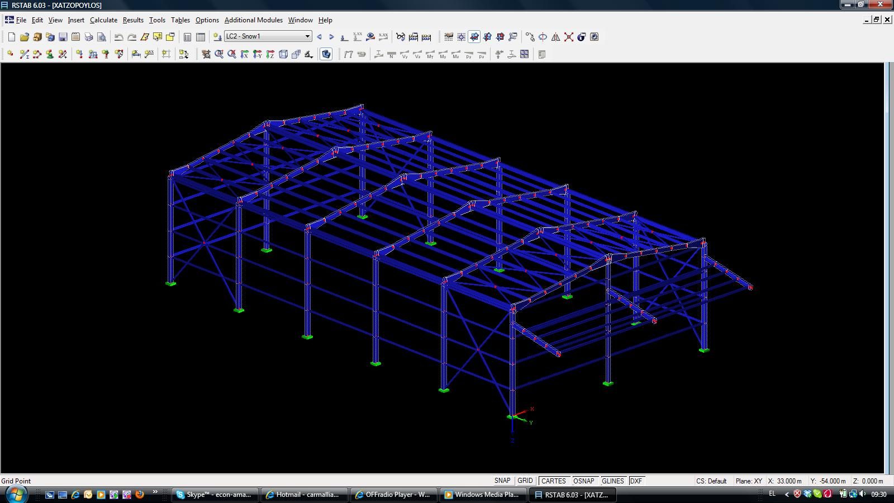Show results with the eye icon
This screenshot has width=894, height=503.
coord(370,37)
